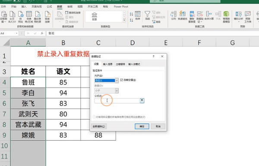Open Recent Sources (最近使用的源) icon

tap(38, 17)
